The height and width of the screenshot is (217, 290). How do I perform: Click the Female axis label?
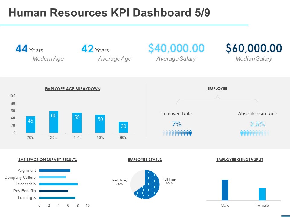(x=262, y=205)
